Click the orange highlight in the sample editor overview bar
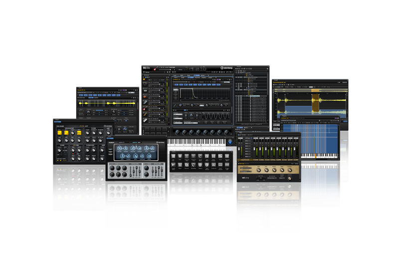399x267 pixels. [315, 90]
